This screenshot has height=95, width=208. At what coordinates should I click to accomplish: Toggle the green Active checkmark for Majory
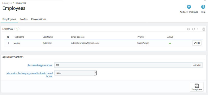pos(170,43)
